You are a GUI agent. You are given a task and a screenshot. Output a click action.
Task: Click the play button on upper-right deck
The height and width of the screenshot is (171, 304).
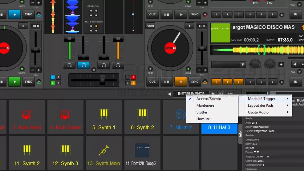(x=181, y=14)
